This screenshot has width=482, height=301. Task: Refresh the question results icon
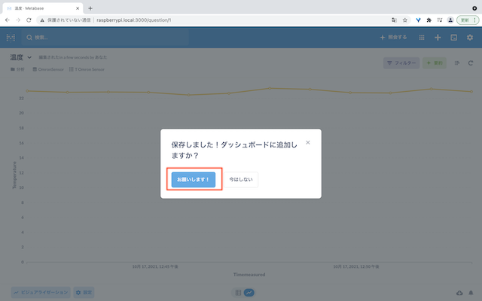point(470,63)
